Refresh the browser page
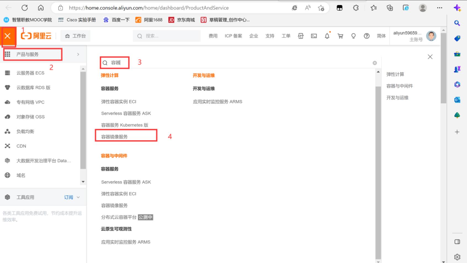This screenshot has width=467, height=263. [x=25, y=8]
